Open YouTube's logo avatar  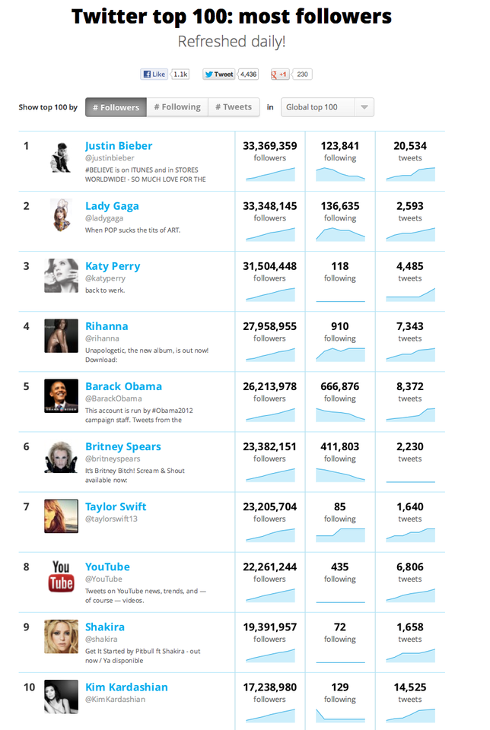(x=61, y=576)
